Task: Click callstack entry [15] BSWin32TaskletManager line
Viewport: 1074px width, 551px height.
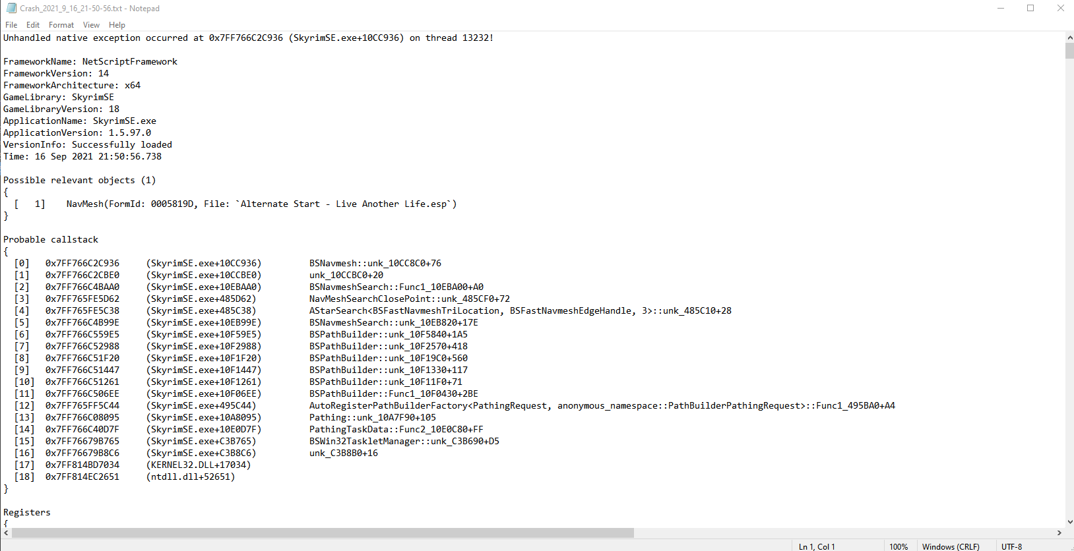Action: click(x=257, y=441)
